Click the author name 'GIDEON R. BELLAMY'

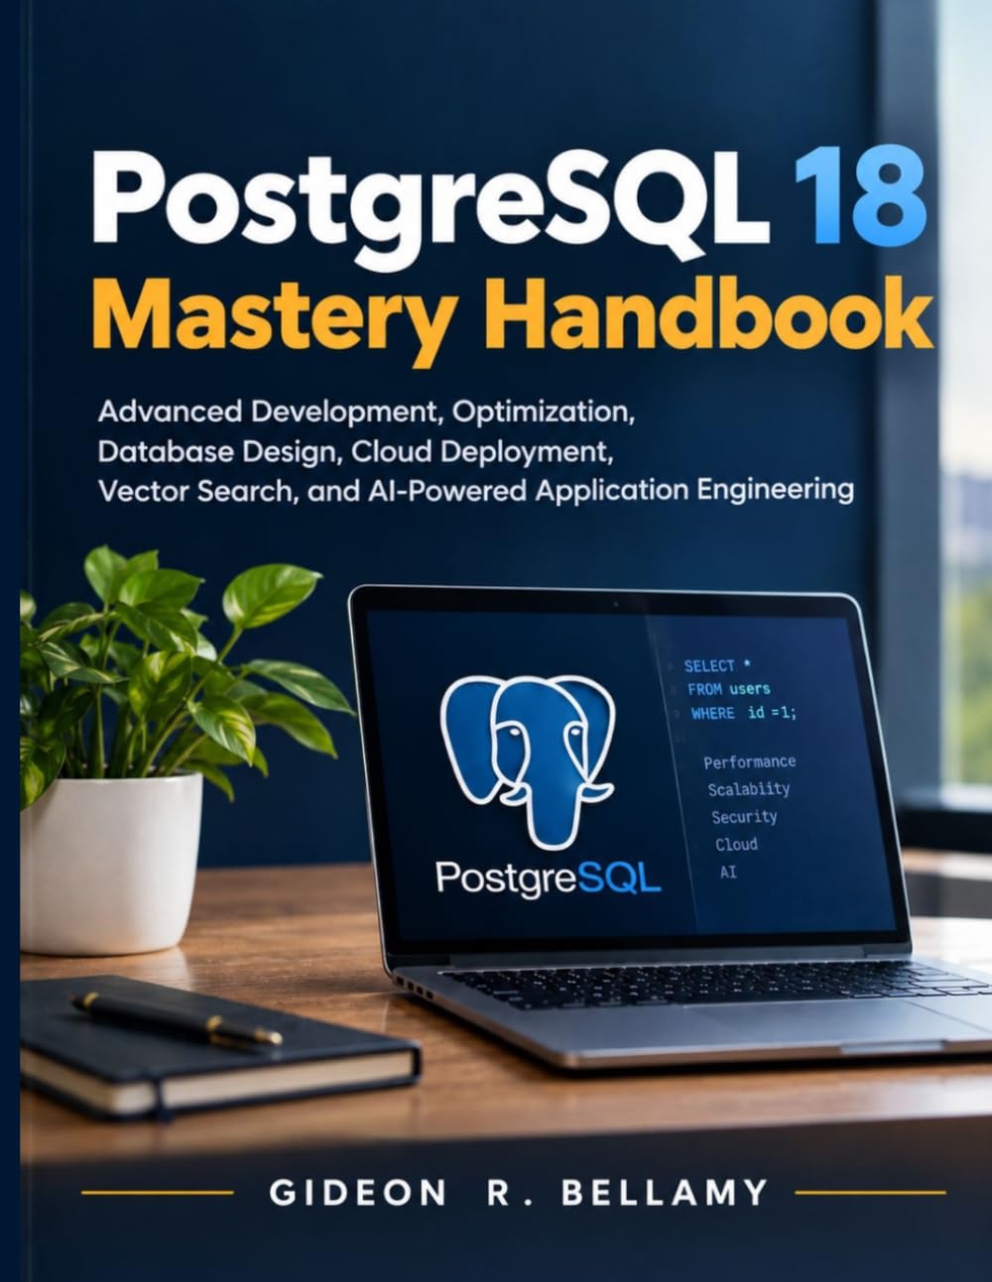(x=519, y=1191)
